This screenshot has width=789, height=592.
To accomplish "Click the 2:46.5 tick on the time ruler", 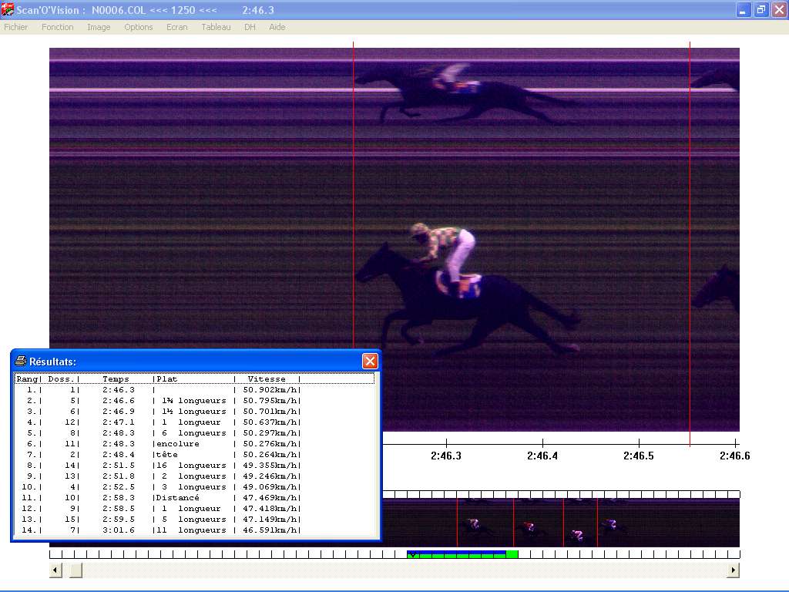I will [x=639, y=443].
